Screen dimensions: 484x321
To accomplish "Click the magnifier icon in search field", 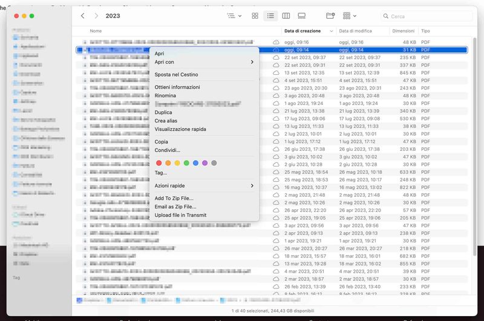I will 386,16.
